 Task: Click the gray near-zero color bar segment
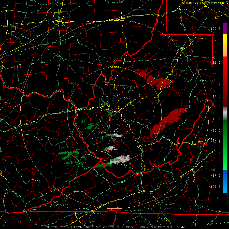point(225,113)
